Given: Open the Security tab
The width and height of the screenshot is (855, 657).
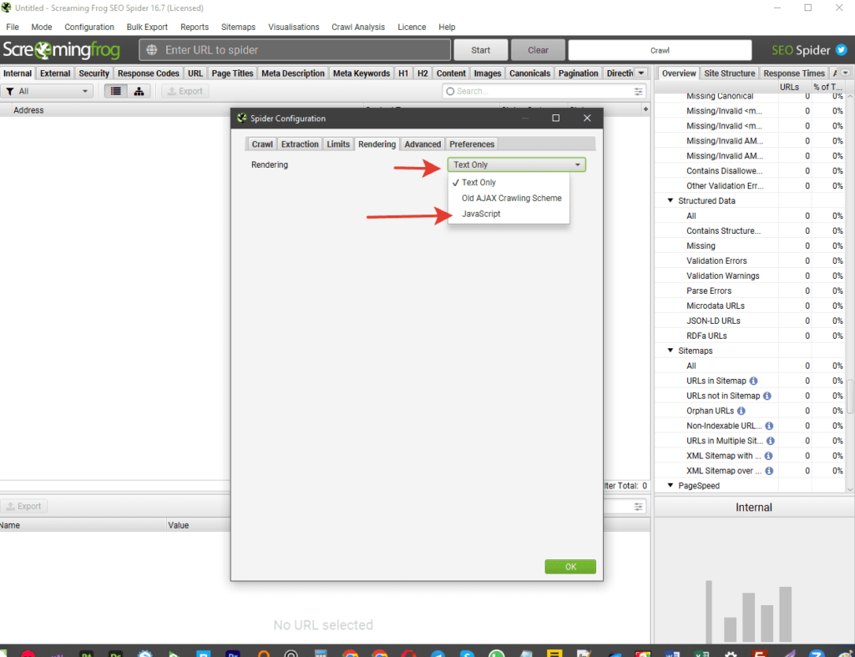Looking at the screenshot, I should tap(94, 73).
